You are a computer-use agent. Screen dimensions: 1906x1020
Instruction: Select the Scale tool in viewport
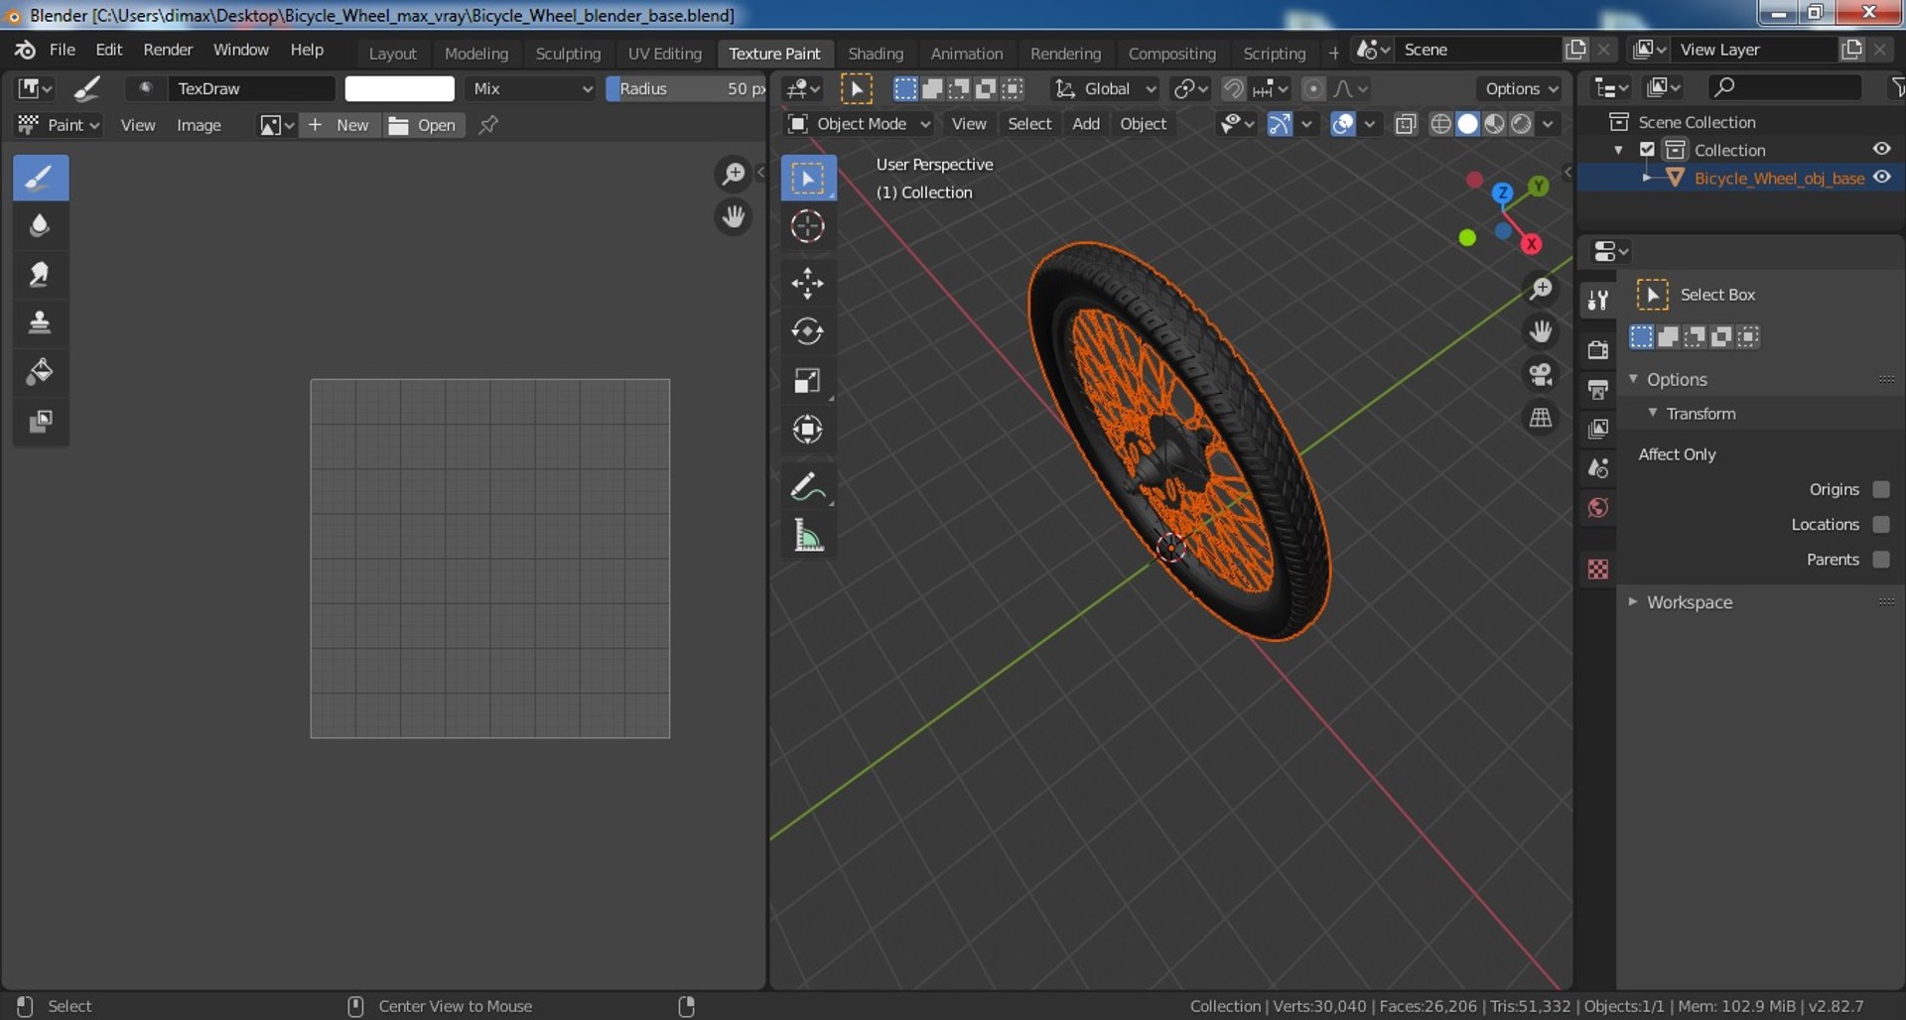click(807, 380)
